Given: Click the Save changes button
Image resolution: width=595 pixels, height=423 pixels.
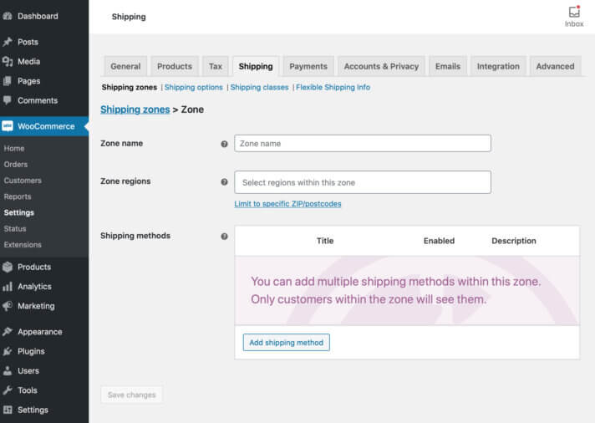Looking at the screenshot, I should 132,395.
